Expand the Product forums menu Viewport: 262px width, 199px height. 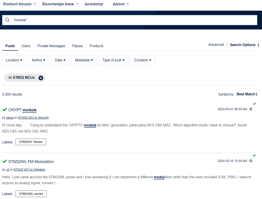pos(20,4)
